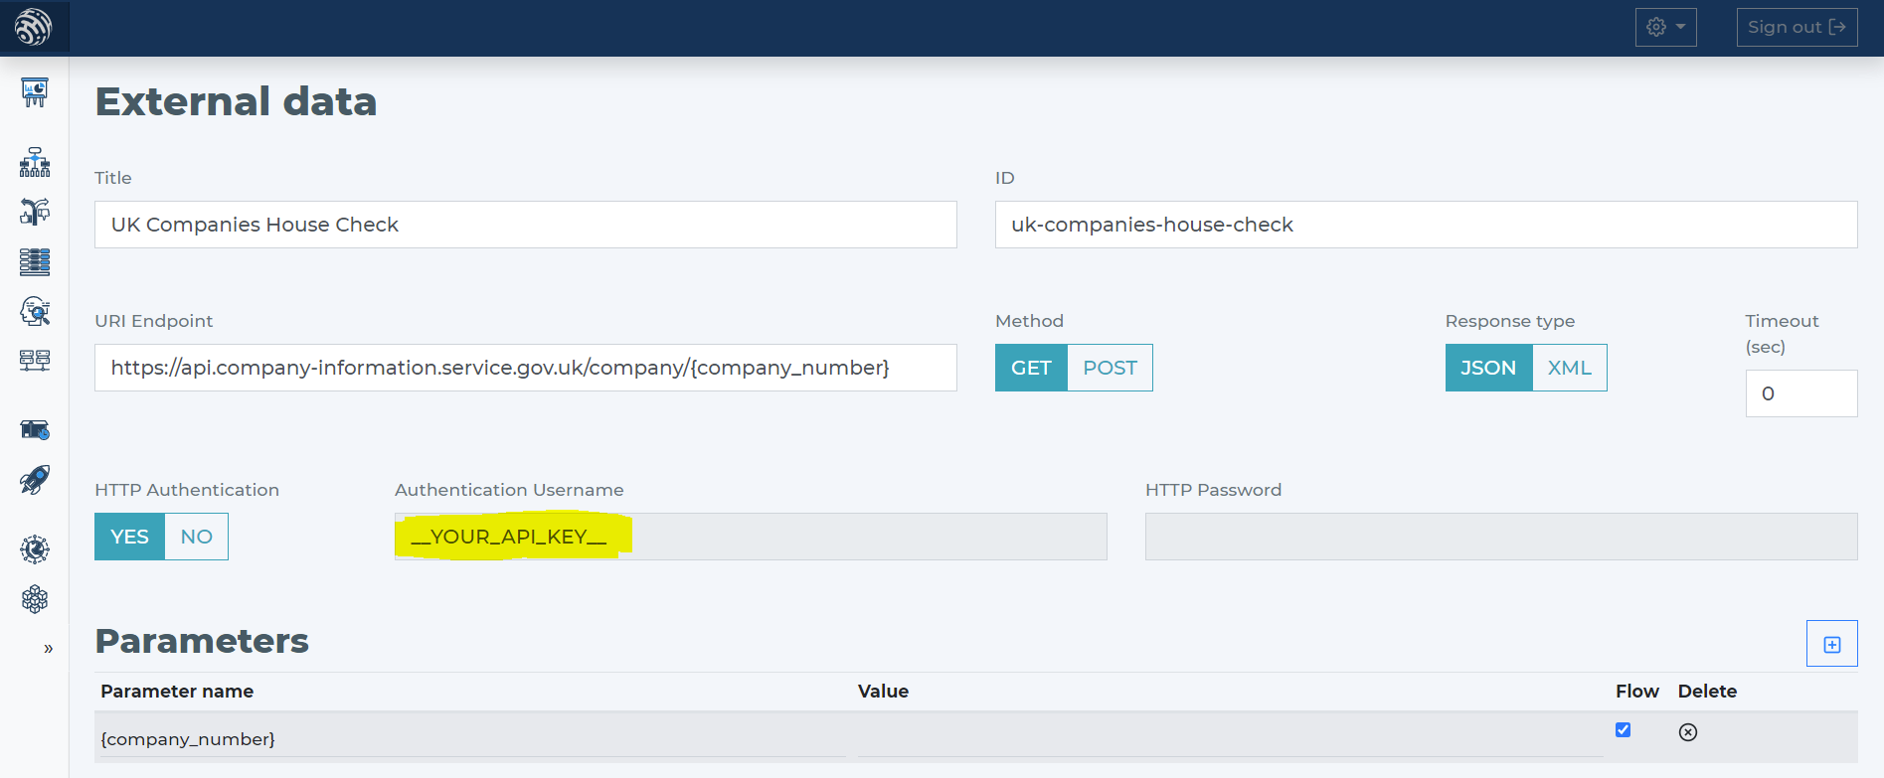The height and width of the screenshot is (778, 1884).
Task: Click the HTTP Password field
Action: (x=1501, y=537)
